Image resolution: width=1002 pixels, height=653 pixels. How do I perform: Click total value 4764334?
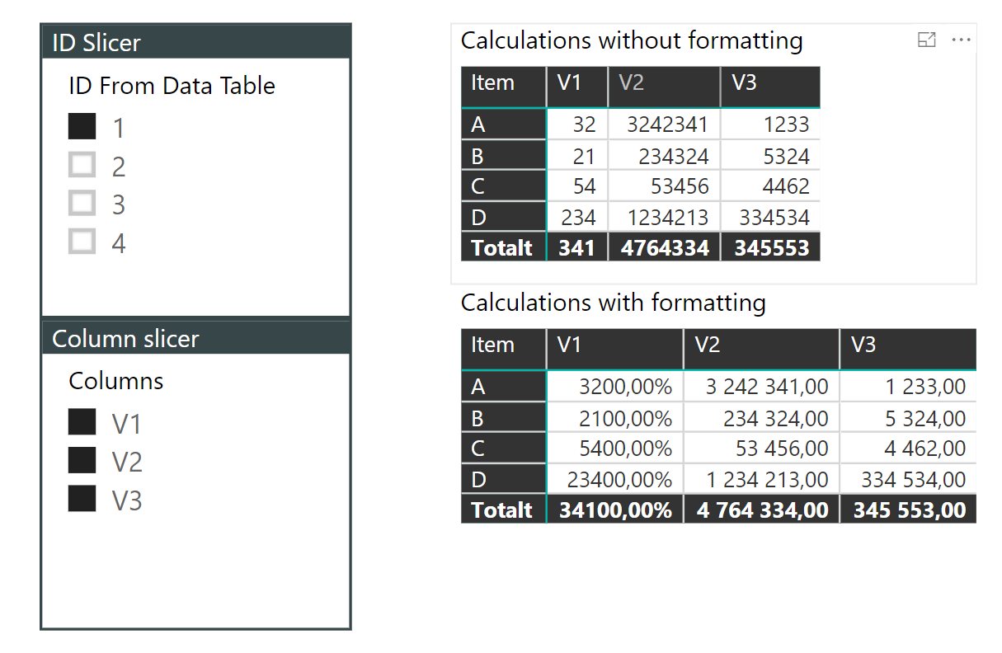664,247
